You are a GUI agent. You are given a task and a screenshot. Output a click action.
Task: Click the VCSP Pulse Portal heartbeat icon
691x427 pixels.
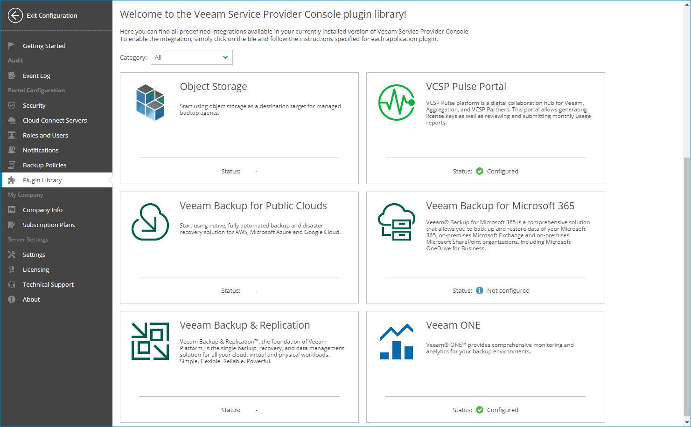397,103
